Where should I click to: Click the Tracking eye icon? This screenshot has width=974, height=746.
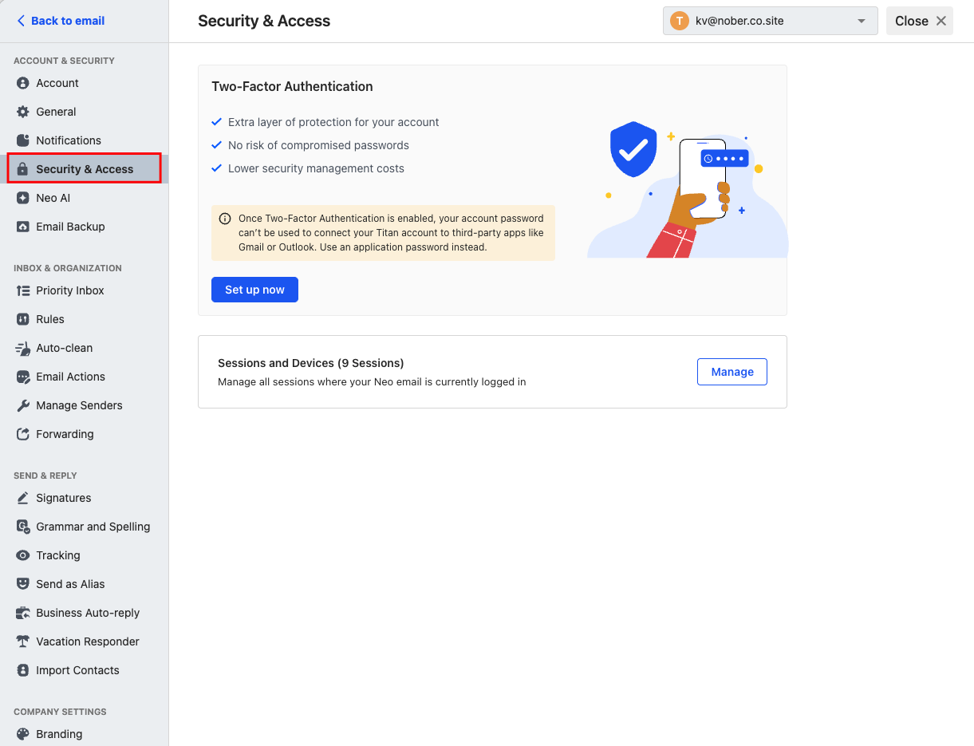click(x=23, y=555)
